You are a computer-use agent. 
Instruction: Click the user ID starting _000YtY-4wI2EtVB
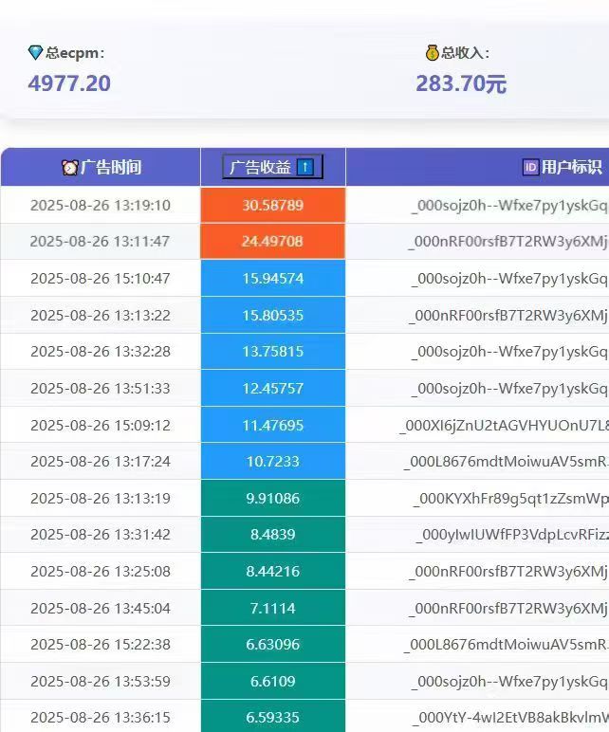pyautogui.click(x=511, y=718)
